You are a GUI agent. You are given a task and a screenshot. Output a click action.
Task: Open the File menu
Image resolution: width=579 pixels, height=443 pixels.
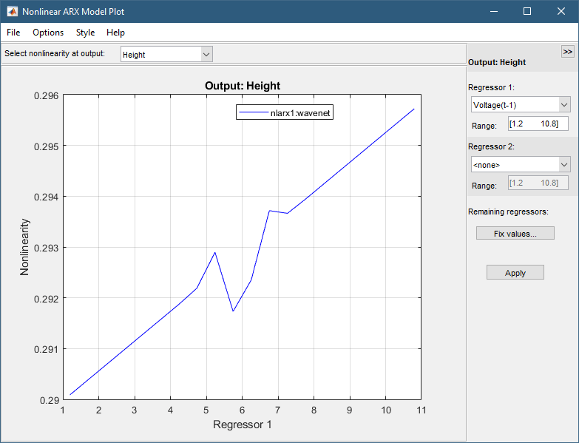[13, 33]
